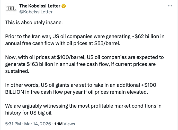178x130 pixels.
Task: Click the 5:31 PM post time
Action: point(13,124)
